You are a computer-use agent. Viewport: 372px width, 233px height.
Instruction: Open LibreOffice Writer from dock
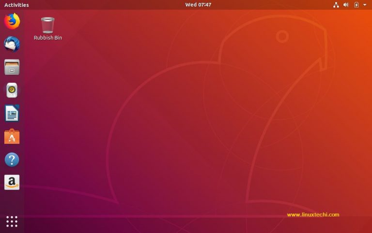pyautogui.click(x=12, y=113)
